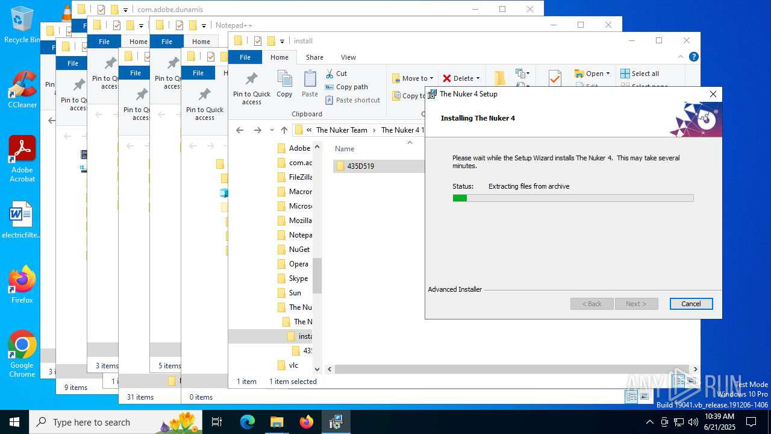Click the Paste clipboard icon in install window

(x=310, y=84)
